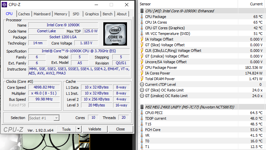Screen dimensions: 266x150
Task: Click the Bus Speed value 99.98 MHz
Action: pos(44,99)
